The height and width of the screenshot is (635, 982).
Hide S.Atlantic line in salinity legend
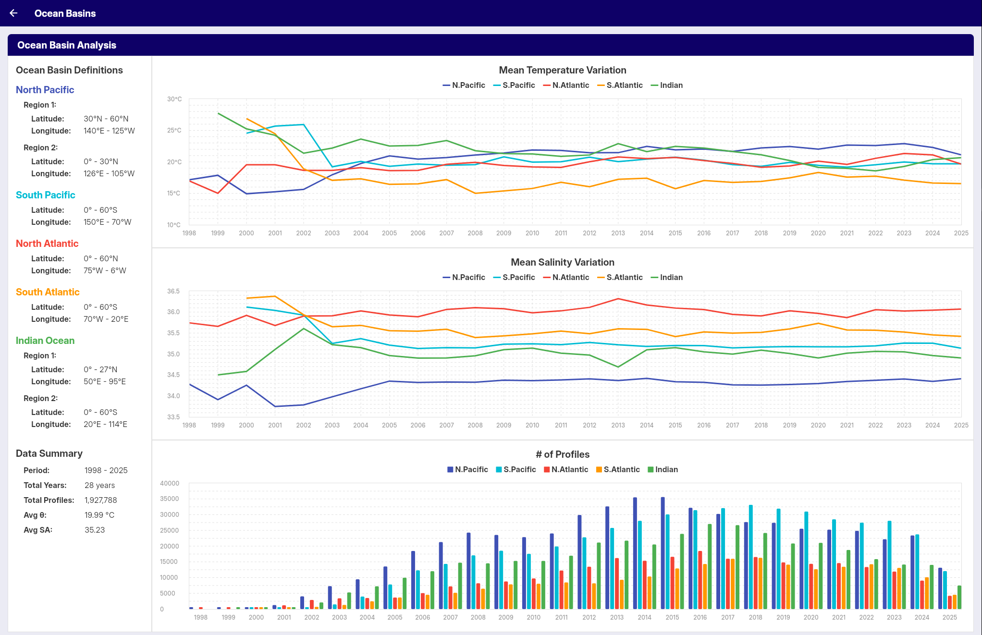coord(619,277)
